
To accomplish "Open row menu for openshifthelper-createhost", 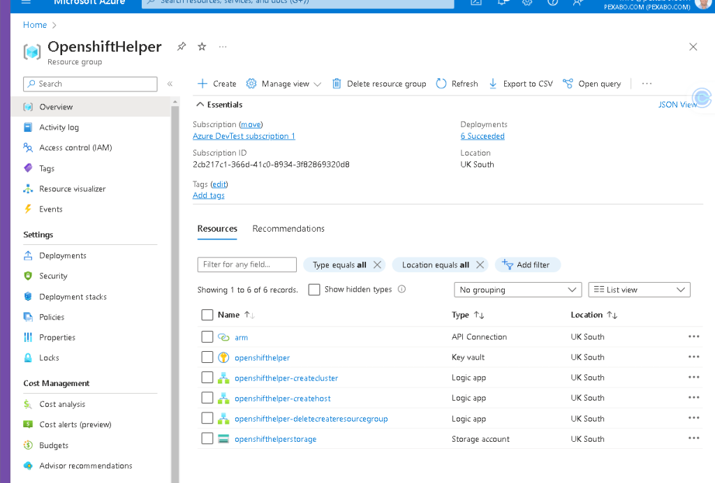I will pyautogui.click(x=693, y=398).
